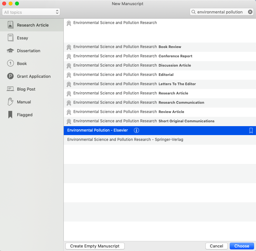
Task: Toggle bookmark flag on Environmental Pollution - Elsevier row
Action: click(x=251, y=131)
